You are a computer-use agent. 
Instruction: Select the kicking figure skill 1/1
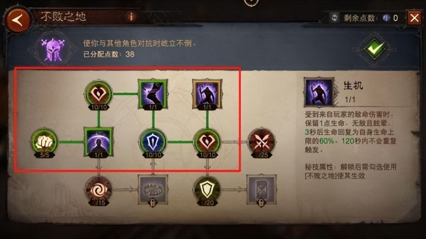(x=153, y=94)
